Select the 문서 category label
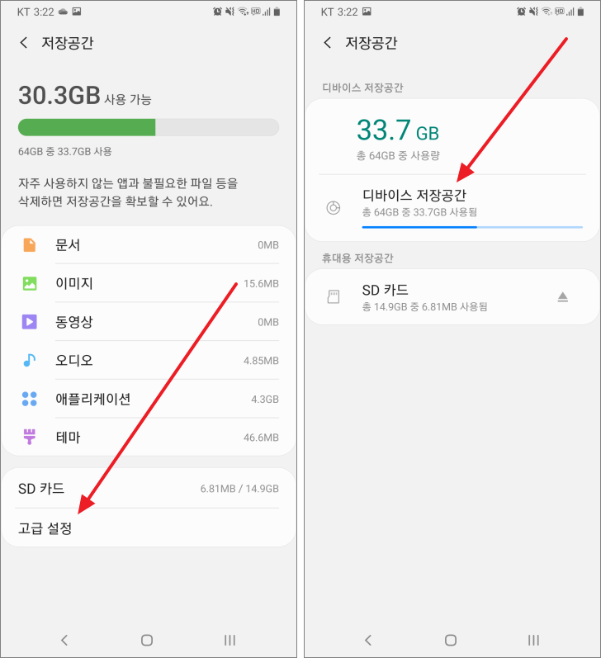 click(68, 245)
